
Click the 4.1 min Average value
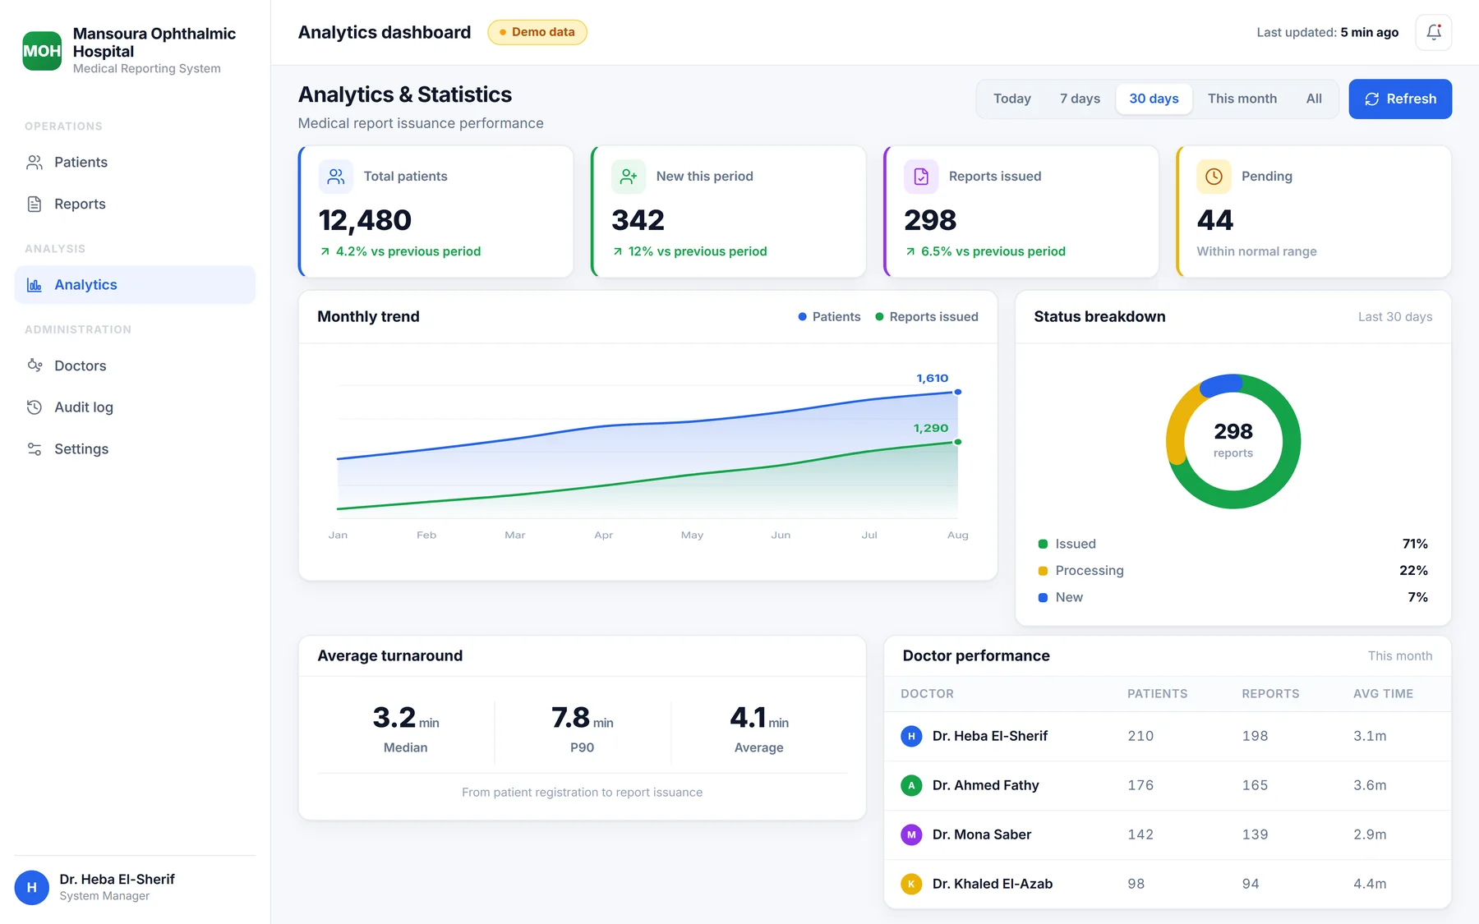tap(758, 718)
